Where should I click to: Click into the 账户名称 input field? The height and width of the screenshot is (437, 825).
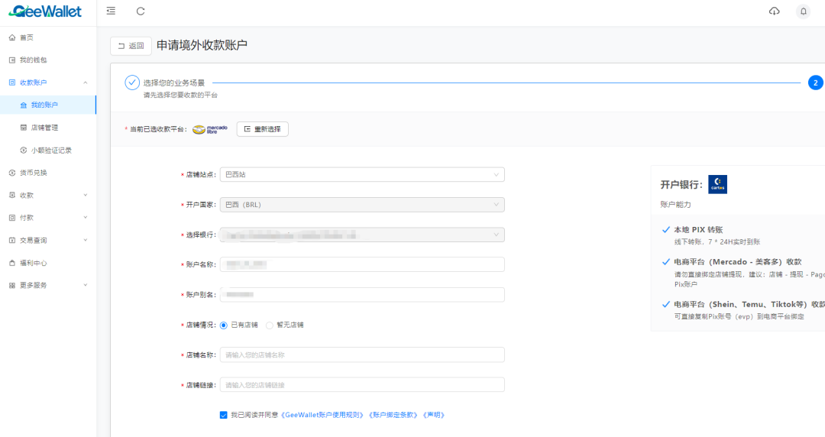coord(362,264)
